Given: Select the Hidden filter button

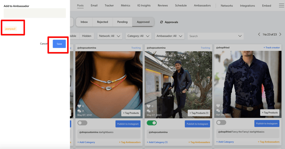Looking at the screenshot, I should coord(87,36).
